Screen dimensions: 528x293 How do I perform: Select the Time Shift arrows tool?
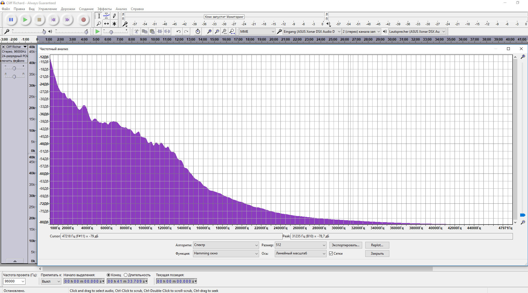pyautogui.click(x=106, y=24)
